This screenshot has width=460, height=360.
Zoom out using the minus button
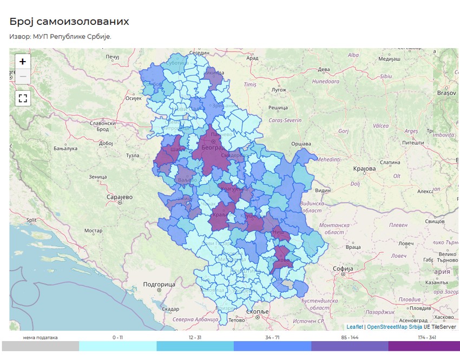(22, 77)
